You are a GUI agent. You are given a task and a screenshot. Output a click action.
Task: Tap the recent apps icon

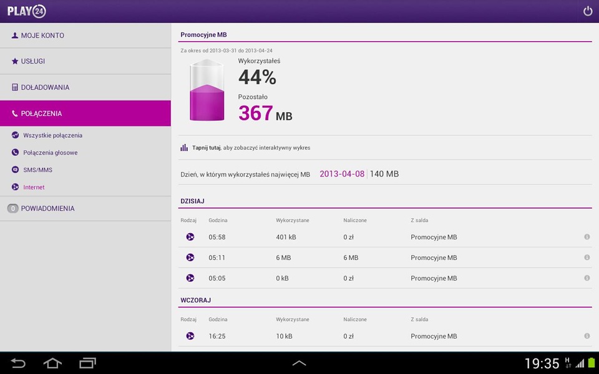87,363
